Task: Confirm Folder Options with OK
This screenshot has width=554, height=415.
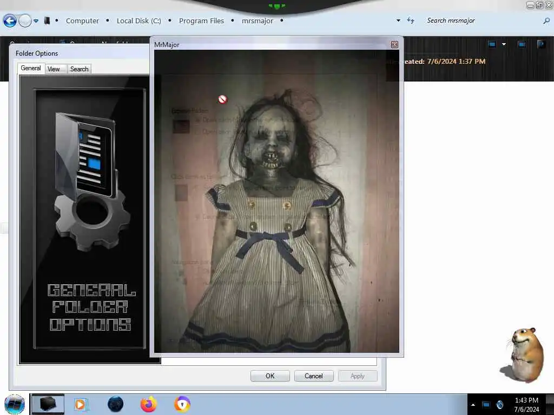Action: (x=270, y=376)
